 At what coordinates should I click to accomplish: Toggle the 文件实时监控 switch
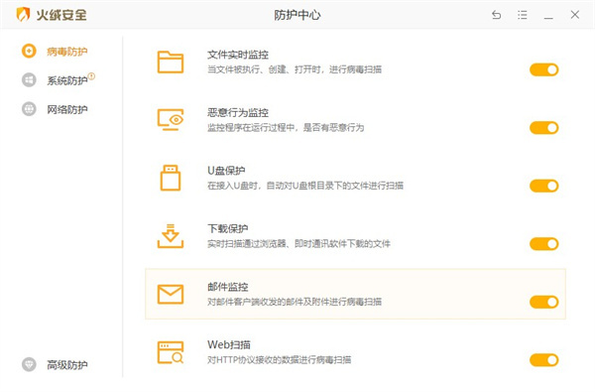[x=544, y=69]
